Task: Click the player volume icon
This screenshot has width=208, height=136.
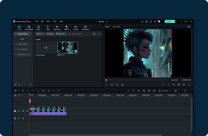Action: pyautogui.click(x=184, y=85)
